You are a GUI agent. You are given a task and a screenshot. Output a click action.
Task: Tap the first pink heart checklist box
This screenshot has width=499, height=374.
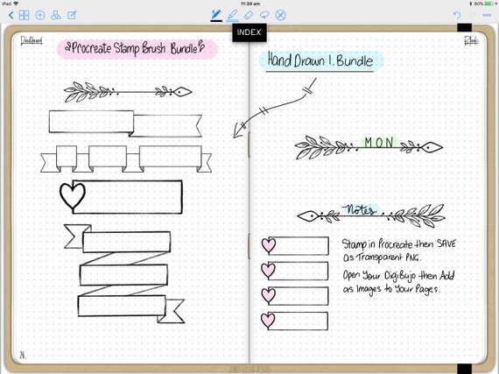295,246
